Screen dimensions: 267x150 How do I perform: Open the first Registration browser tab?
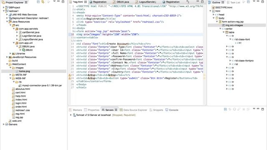98,2
